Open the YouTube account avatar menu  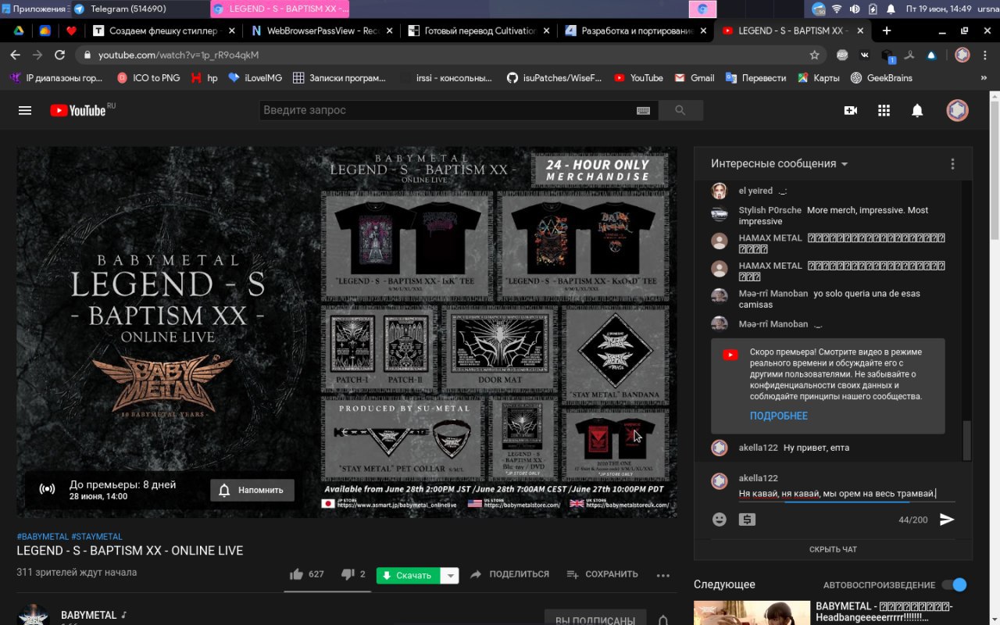coord(958,110)
